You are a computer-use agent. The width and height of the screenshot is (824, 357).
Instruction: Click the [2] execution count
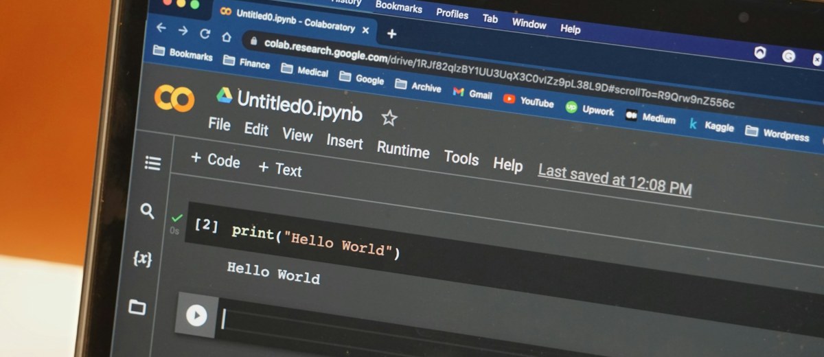pyautogui.click(x=207, y=224)
